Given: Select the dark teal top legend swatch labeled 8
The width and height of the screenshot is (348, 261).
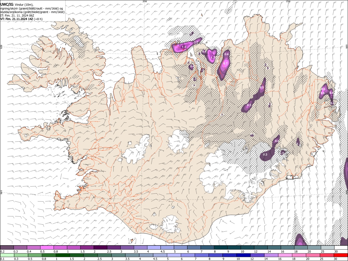Looking at the screenshot, I should (x=221, y=247).
